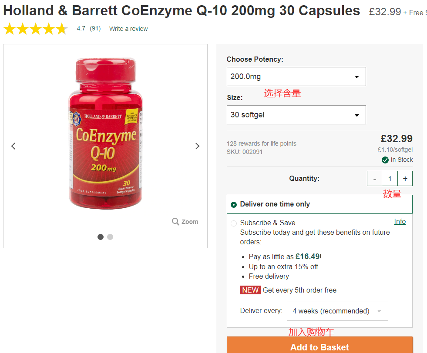Select the first image carousel dot
The image size is (427, 353).
point(101,237)
